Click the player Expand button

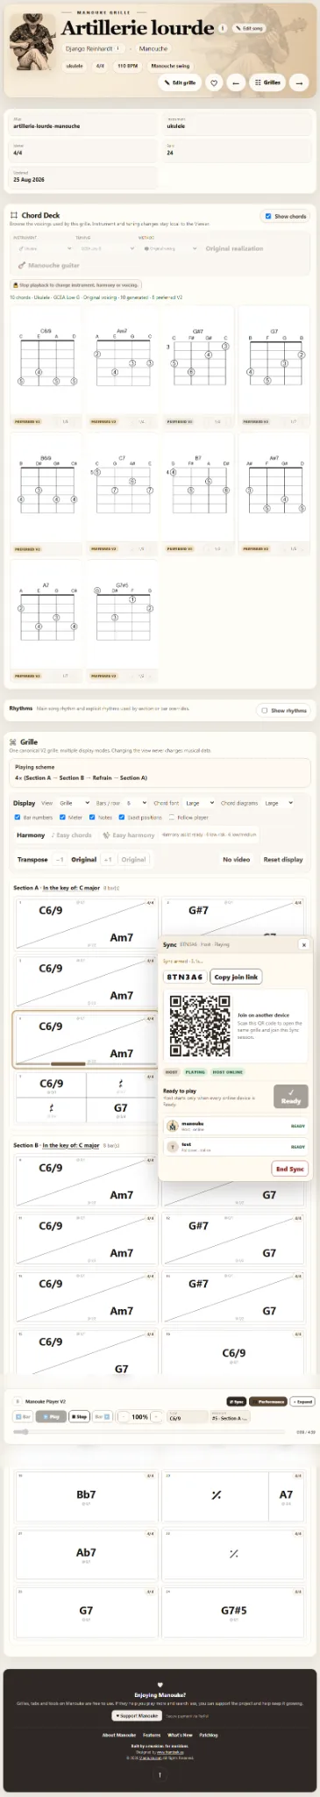coord(302,1401)
